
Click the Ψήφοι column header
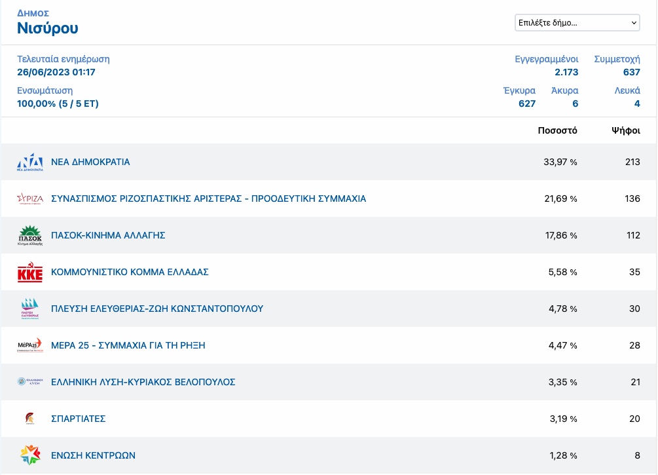click(x=626, y=130)
